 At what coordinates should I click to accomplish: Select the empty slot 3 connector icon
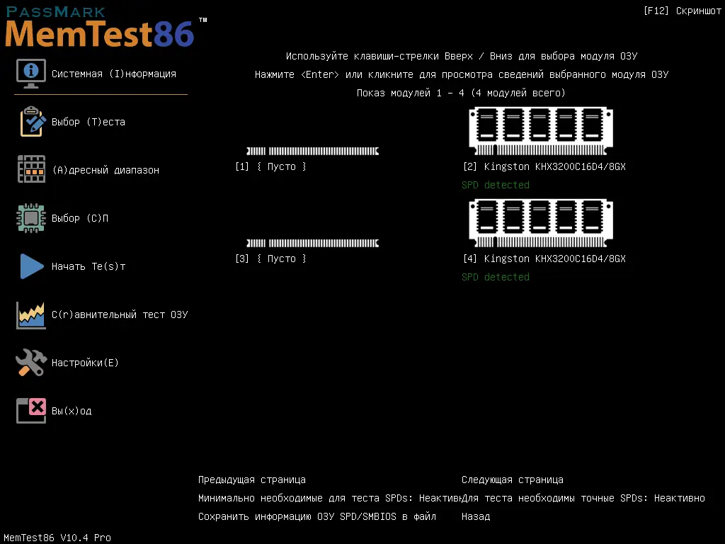coord(312,243)
